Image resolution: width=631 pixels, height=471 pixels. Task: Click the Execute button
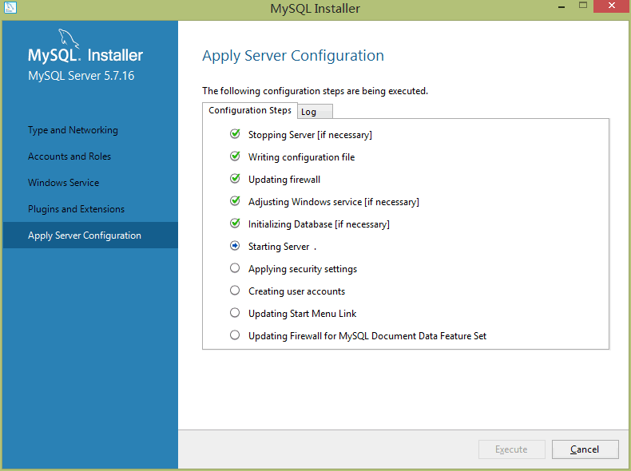pos(511,449)
